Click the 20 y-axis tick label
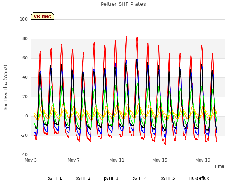 point(25,96)
